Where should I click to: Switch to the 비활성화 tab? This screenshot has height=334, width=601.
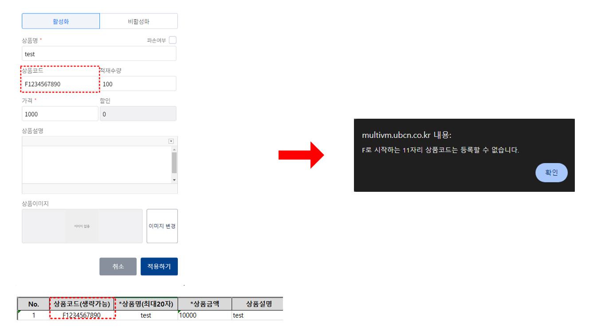click(139, 21)
